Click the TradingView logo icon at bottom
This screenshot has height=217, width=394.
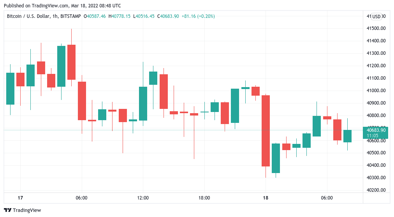[x=8, y=210]
